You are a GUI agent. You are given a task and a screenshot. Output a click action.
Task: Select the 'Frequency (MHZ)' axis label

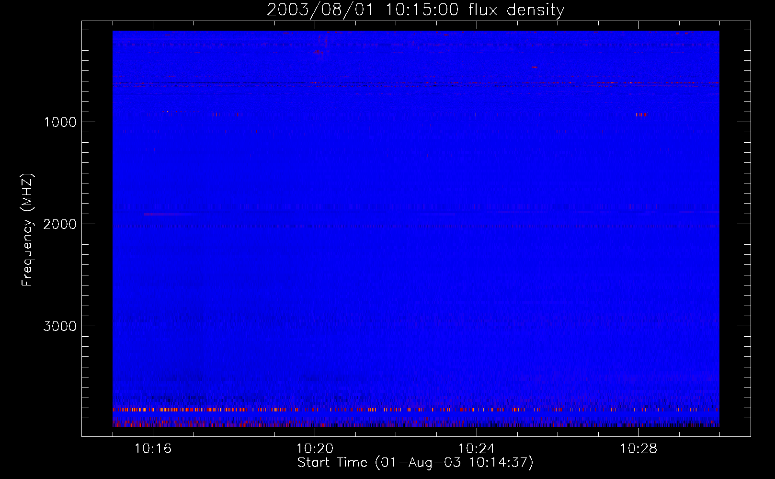coord(27,230)
